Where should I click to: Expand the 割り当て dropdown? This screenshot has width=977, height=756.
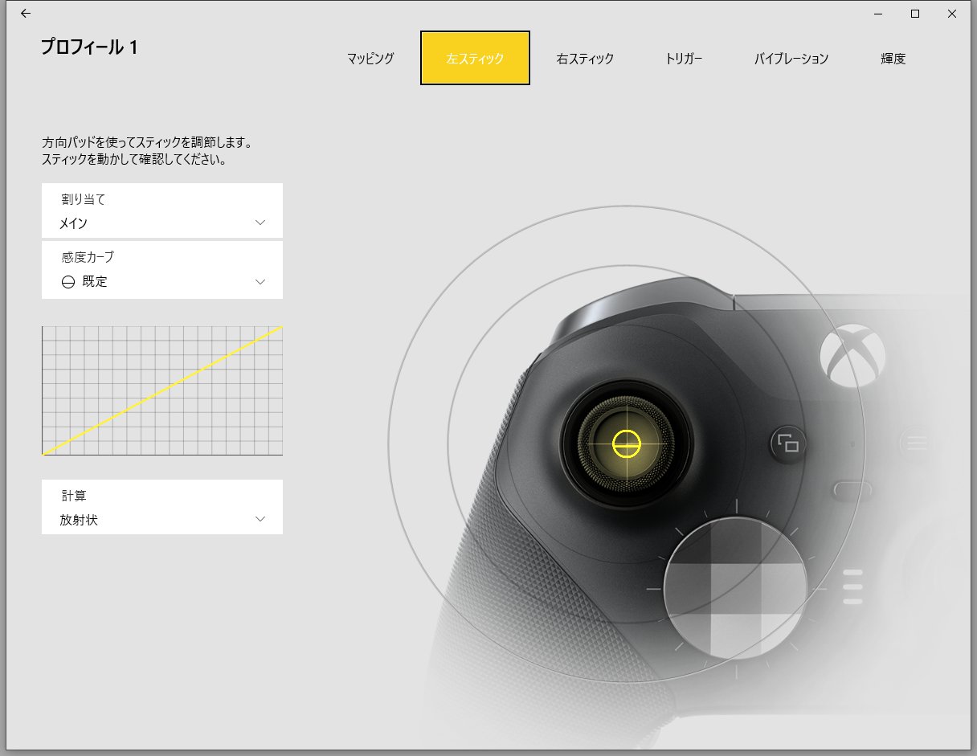162,210
